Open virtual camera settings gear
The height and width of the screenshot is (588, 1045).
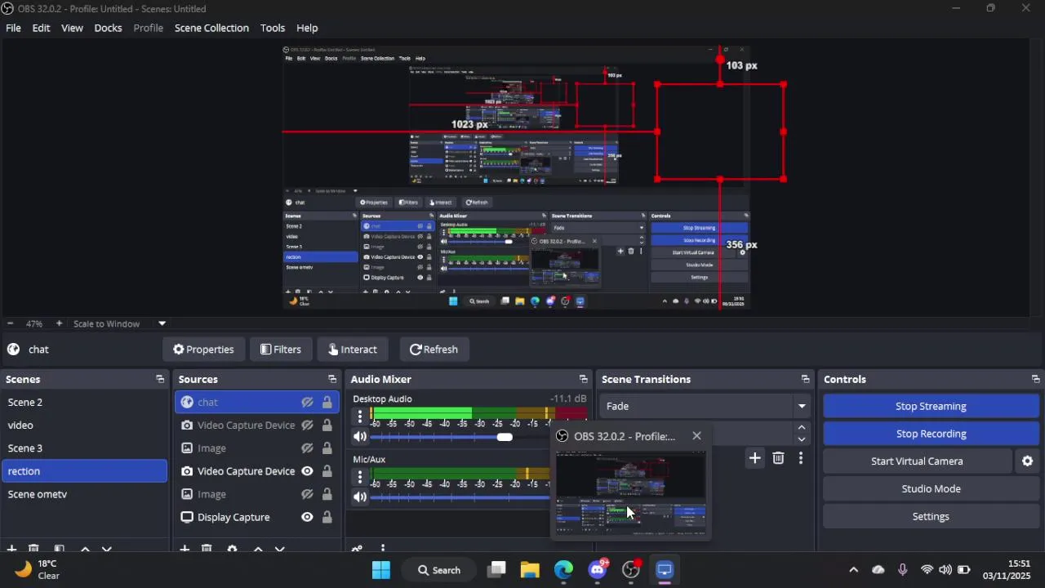[1027, 461]
